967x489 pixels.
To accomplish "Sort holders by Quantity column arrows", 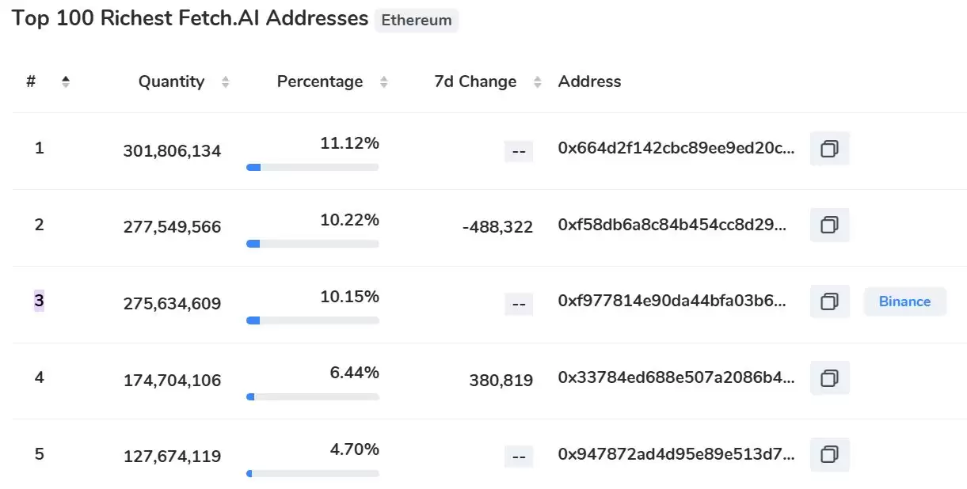I will tap(226, 81).
